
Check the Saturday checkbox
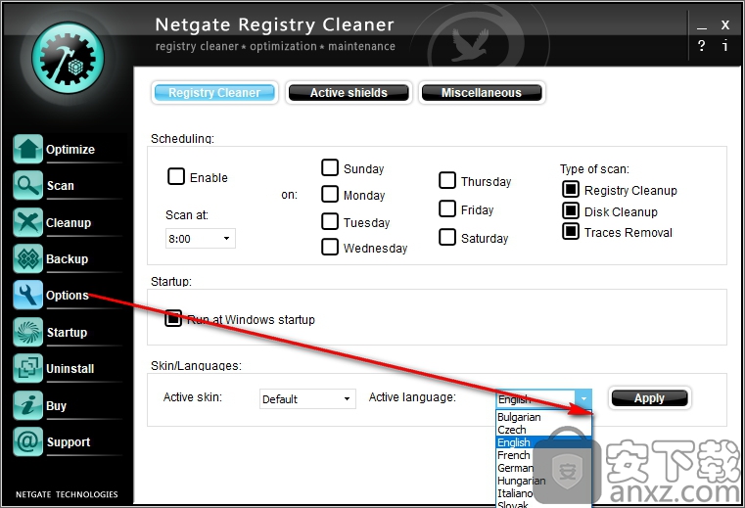point(447,237)
